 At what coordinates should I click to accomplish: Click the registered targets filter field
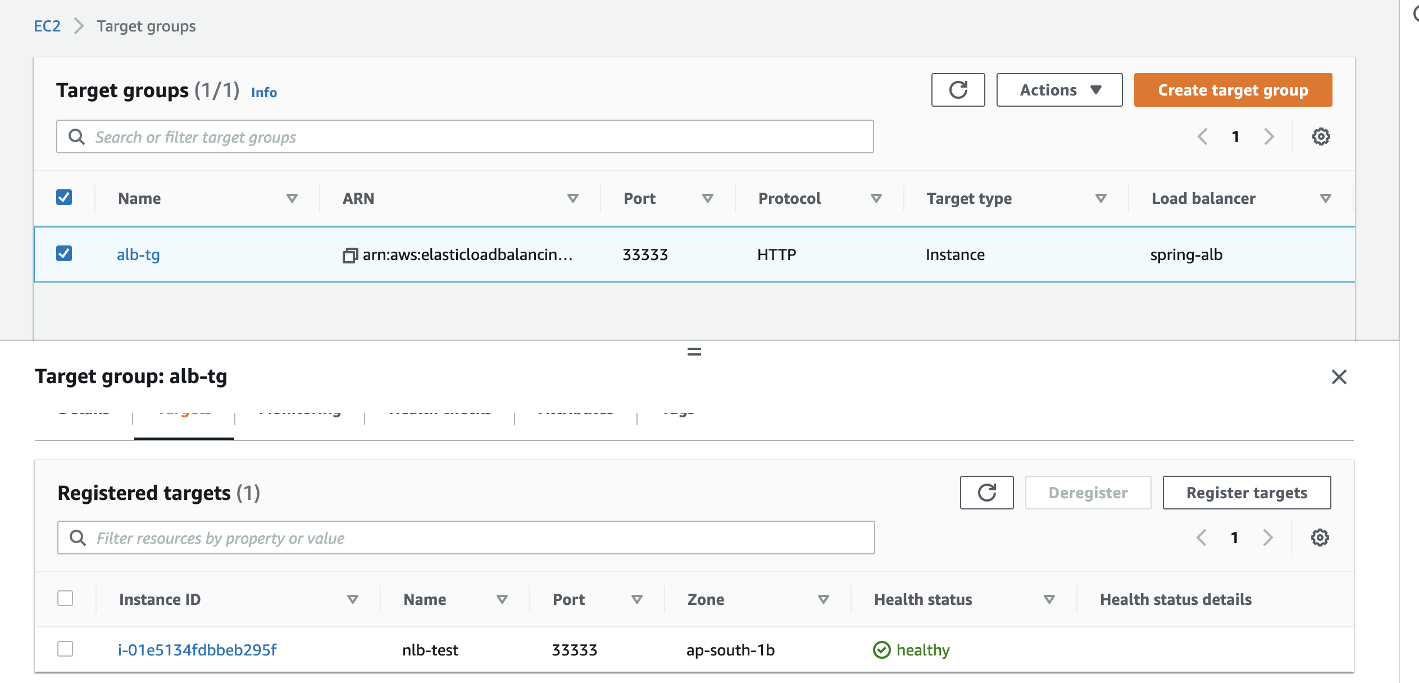pyautogui.click(x=393, y=538)
